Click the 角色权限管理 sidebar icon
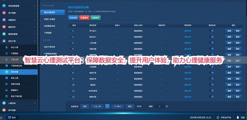Screen dimensions: 247x120 [x=4, y=6]
